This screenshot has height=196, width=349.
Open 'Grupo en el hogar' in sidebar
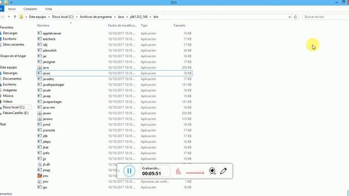point(13,56)
